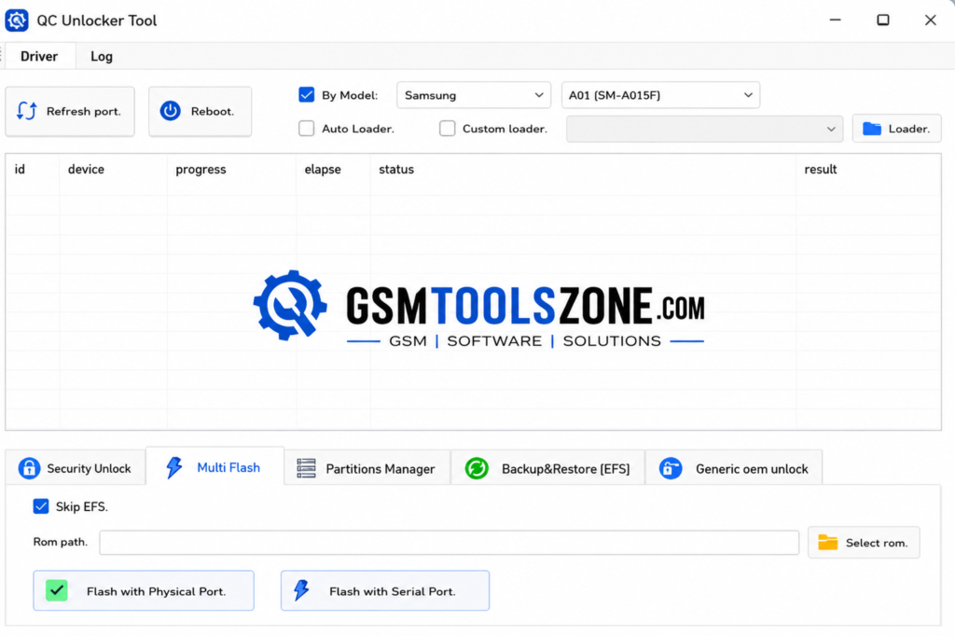Maximize the QC Unlocker Tool window

(882, 21)
